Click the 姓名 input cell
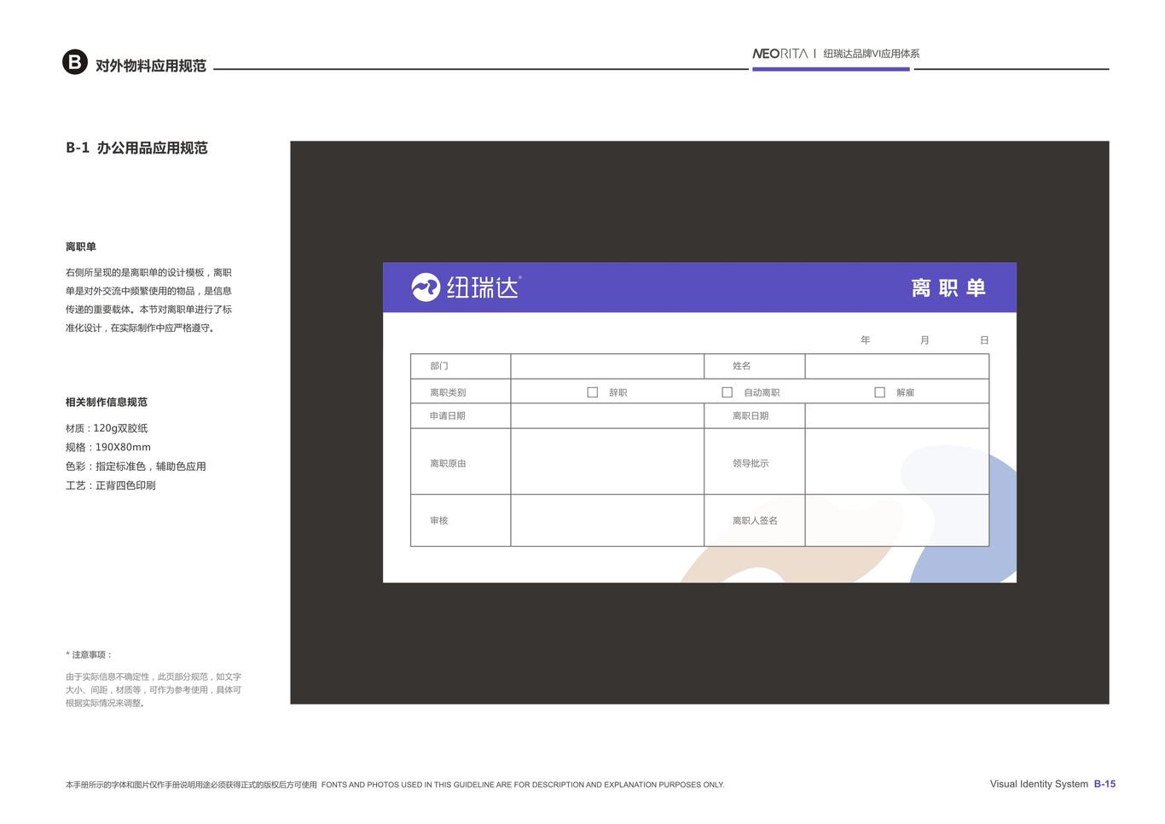This screenshot has height=824, width=1165. click(897, 366)
